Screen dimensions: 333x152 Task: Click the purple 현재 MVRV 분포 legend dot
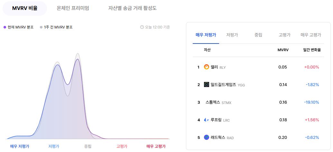5,27
